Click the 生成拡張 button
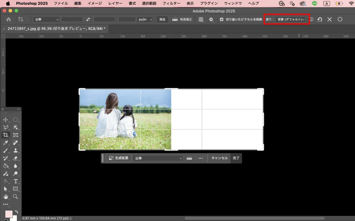Viewport: 355px width, 221px height. (119, 158)
